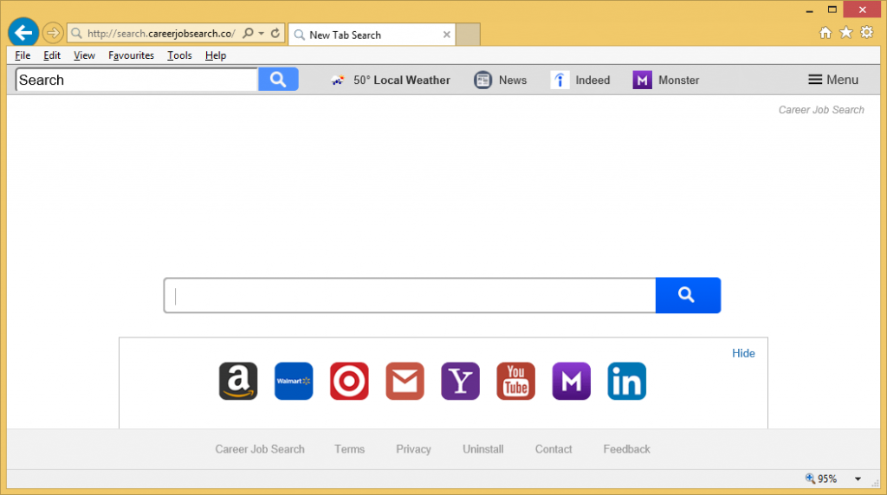Open the Walmart shortcut icon
This screenshot has width=887, height=495.
coord(294,381)
